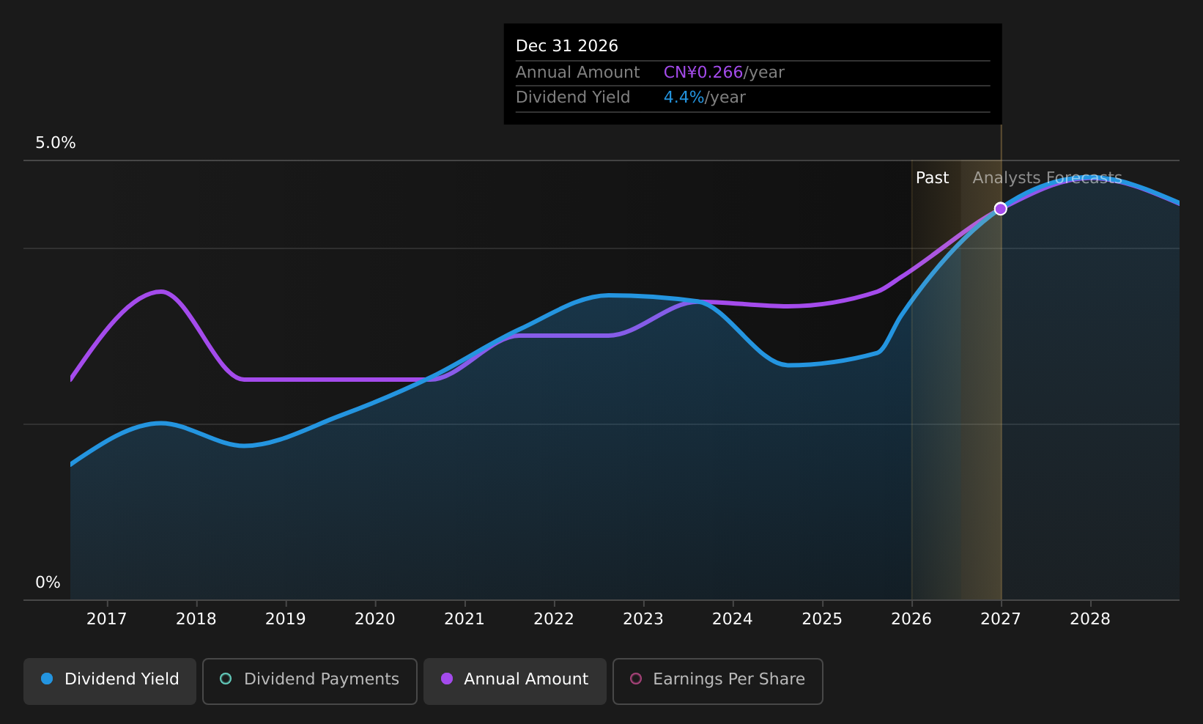1203x724 pixels.
Task: Click the 'Annual Amount' label inside the tooltip
Action: [x=578, y=73]
